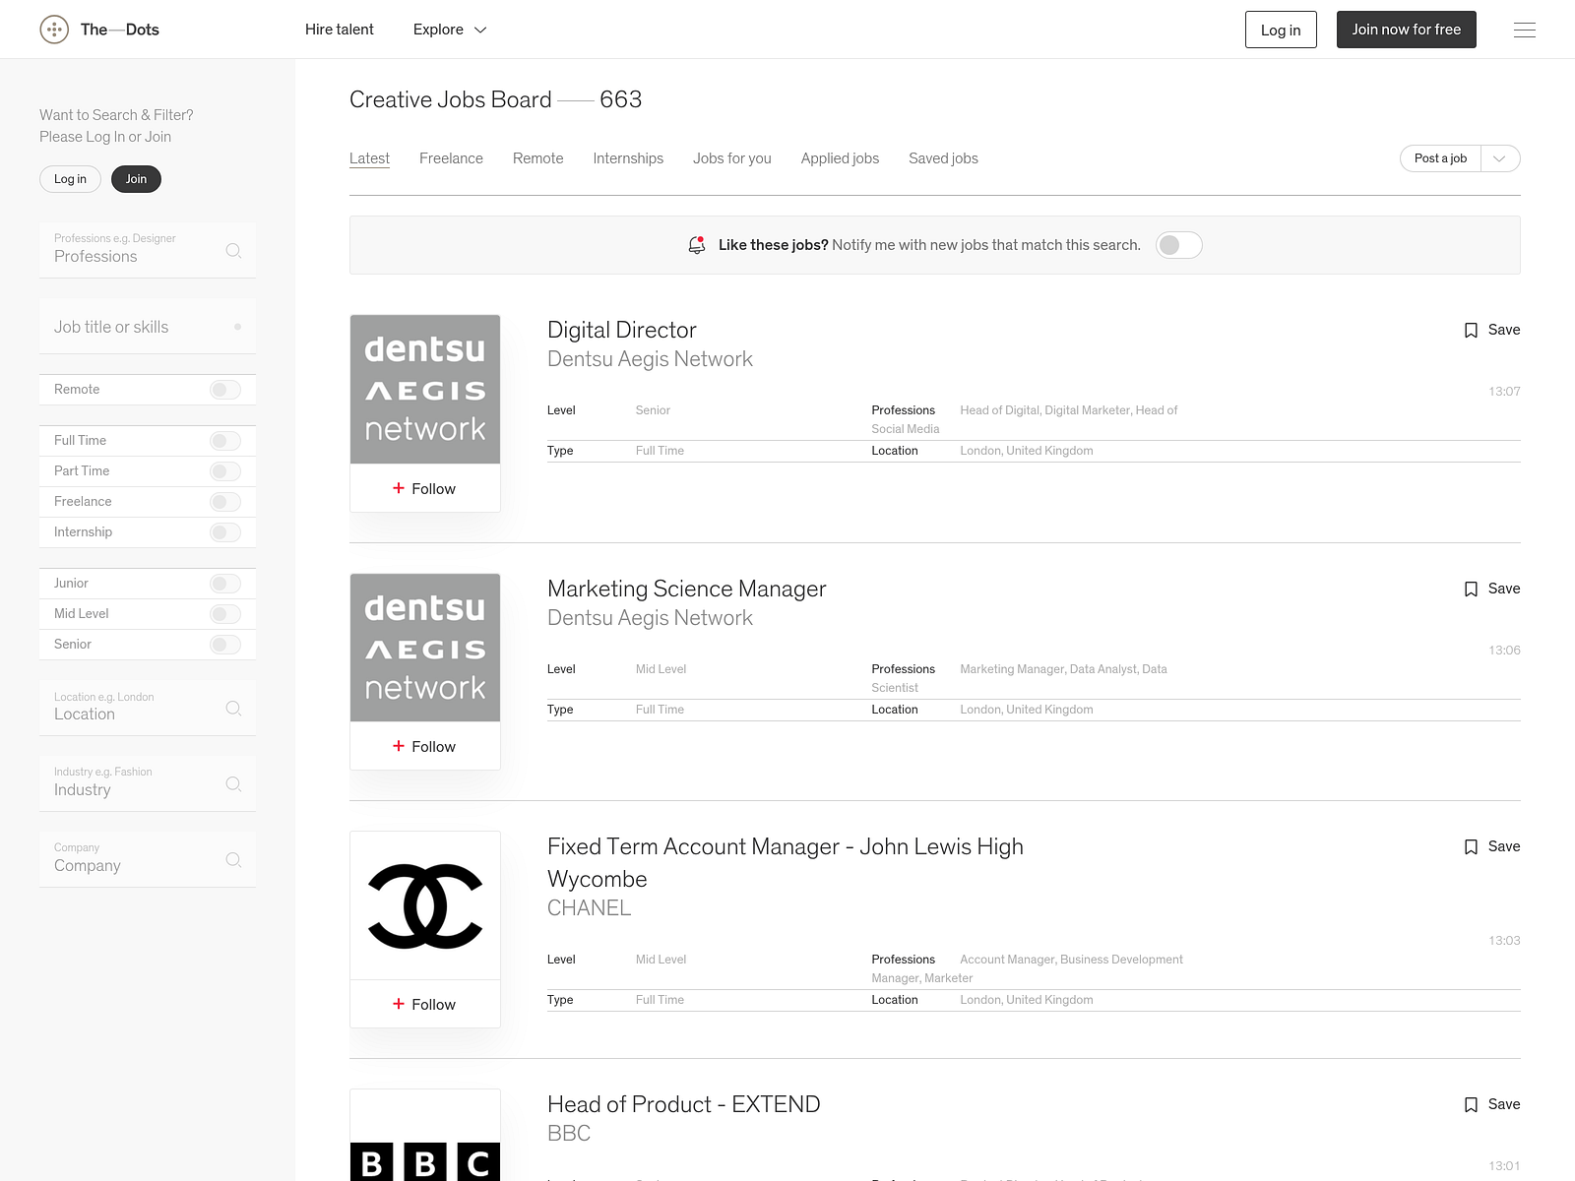Turn on the Internship filter
The height and width of the screenshot is (1181, 1575).
point(225,532)
